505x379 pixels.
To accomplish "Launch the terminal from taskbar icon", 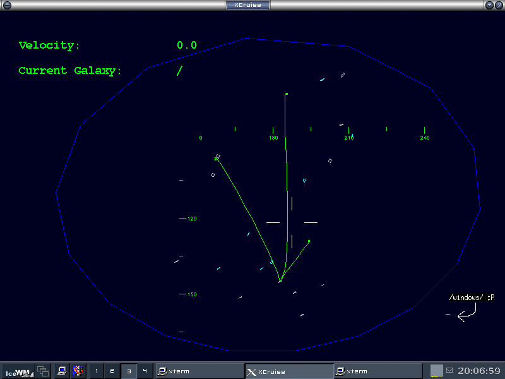I will pyautogui.click(x=62, y=371).
